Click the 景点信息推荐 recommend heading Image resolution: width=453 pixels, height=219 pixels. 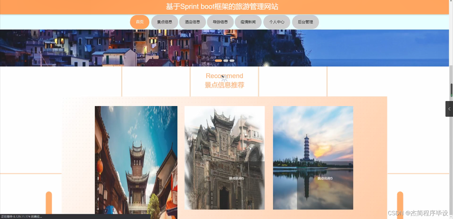[224, 85]
